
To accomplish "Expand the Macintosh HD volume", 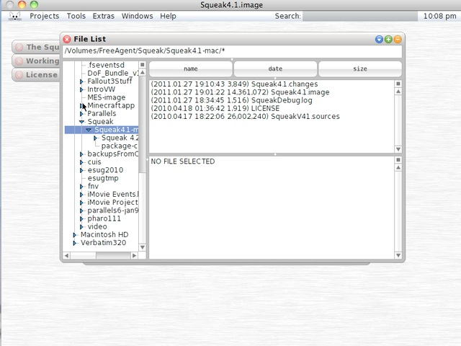I will [x=75, y=235].
